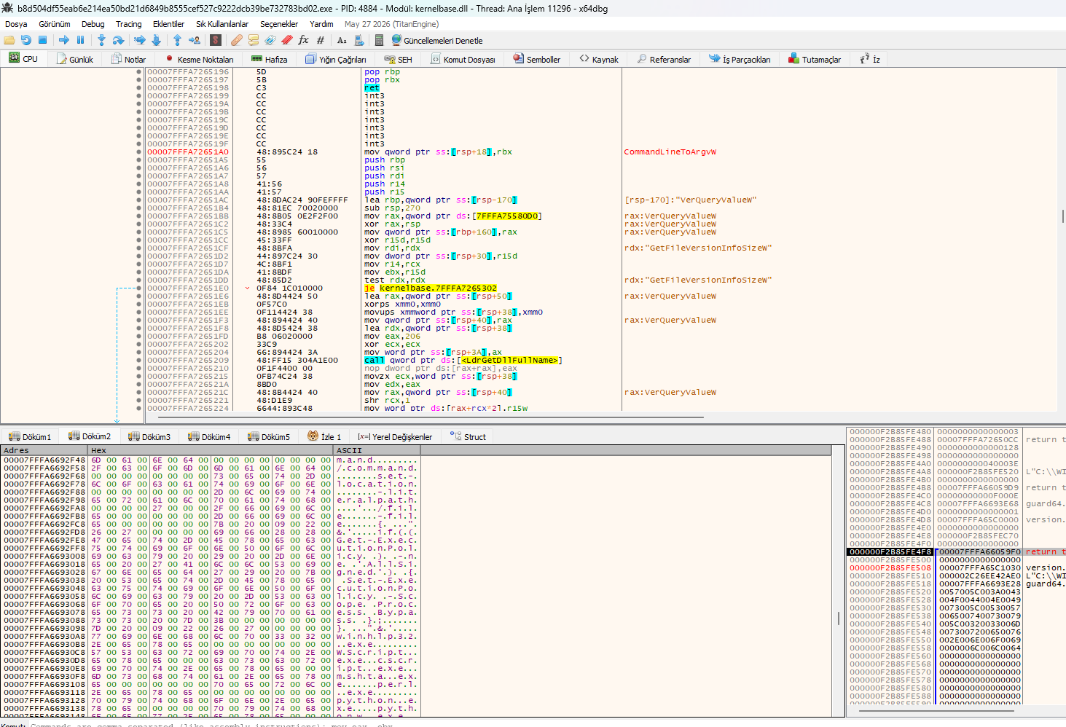Click the Variables hash icon
Image resolution: width=1066 pixels, height=727 pixels.
click(x=321, y=40)
